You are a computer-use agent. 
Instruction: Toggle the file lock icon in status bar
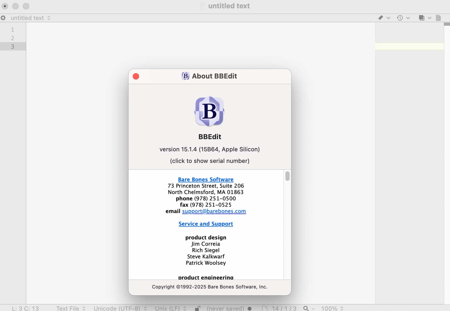click(x=197, y=308)
